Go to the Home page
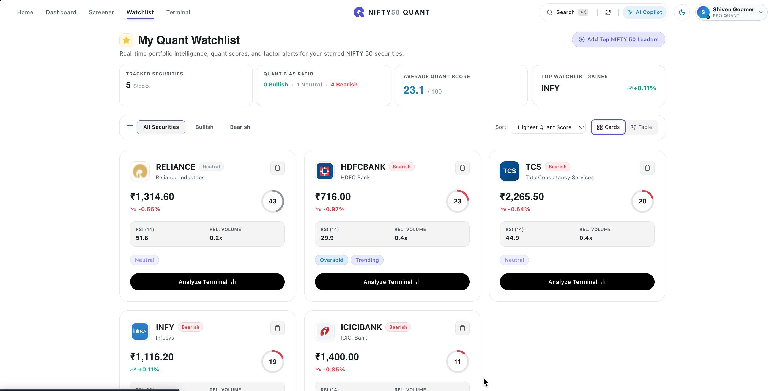 coord(25,12)
